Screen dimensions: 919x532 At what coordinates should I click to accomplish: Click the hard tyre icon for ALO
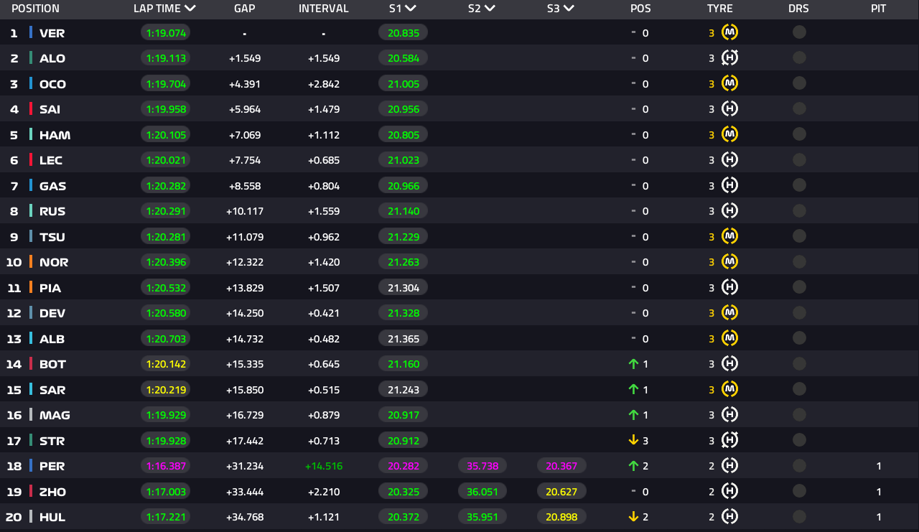(729, 58)
